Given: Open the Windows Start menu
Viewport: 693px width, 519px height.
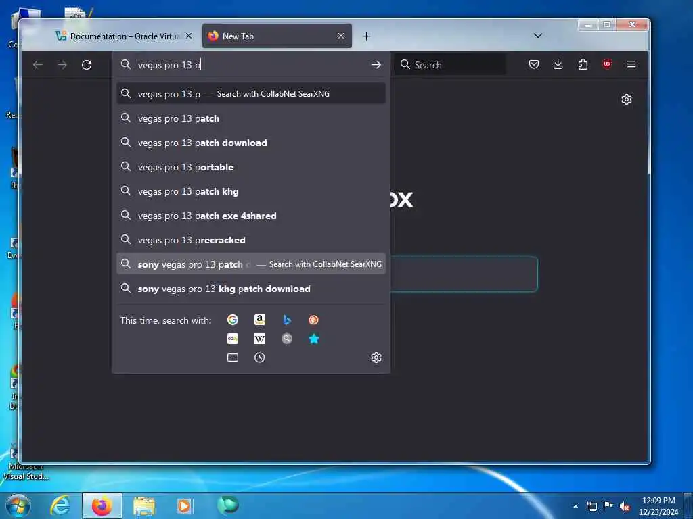Looking at the screenshot, I should (x=18, y=505).
